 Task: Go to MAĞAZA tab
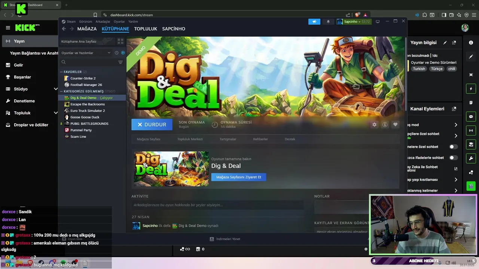click(x=87, y=29)
